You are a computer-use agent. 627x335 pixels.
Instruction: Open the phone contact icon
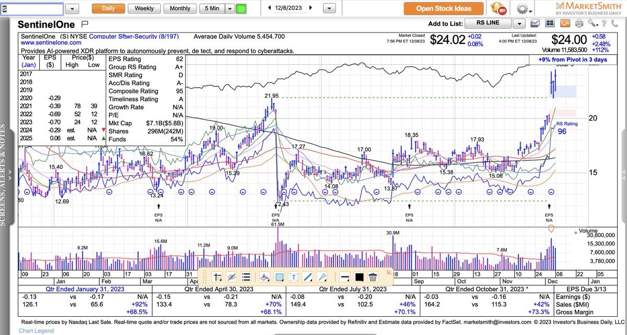coord(615,23)
